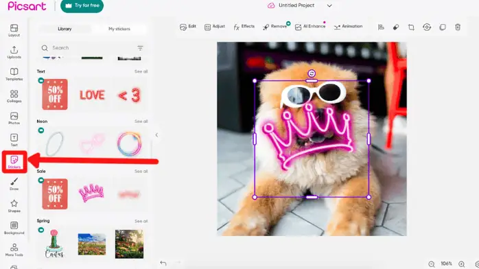This screenshot has width=479, height=269.
Task: Select the Text tool in sidebar
Action: tap(14, 140)
